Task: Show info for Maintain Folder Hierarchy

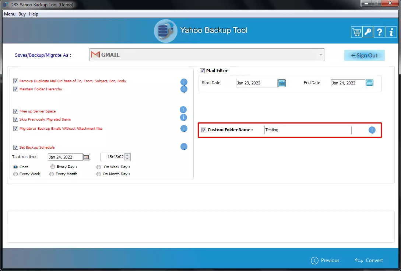Action: (184, 89)
